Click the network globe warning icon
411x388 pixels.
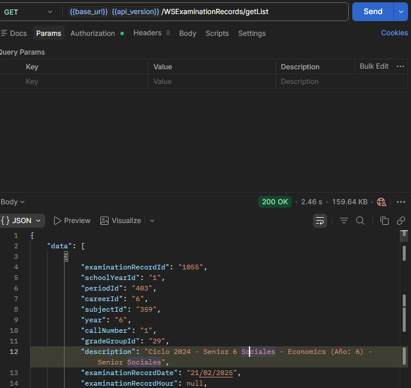point(381,202)
